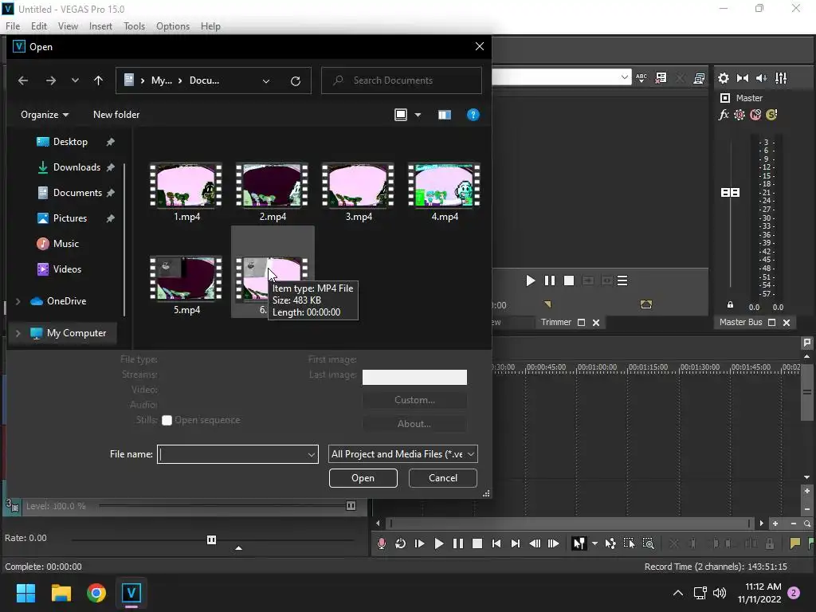Open the View menu

click(68, 26)
